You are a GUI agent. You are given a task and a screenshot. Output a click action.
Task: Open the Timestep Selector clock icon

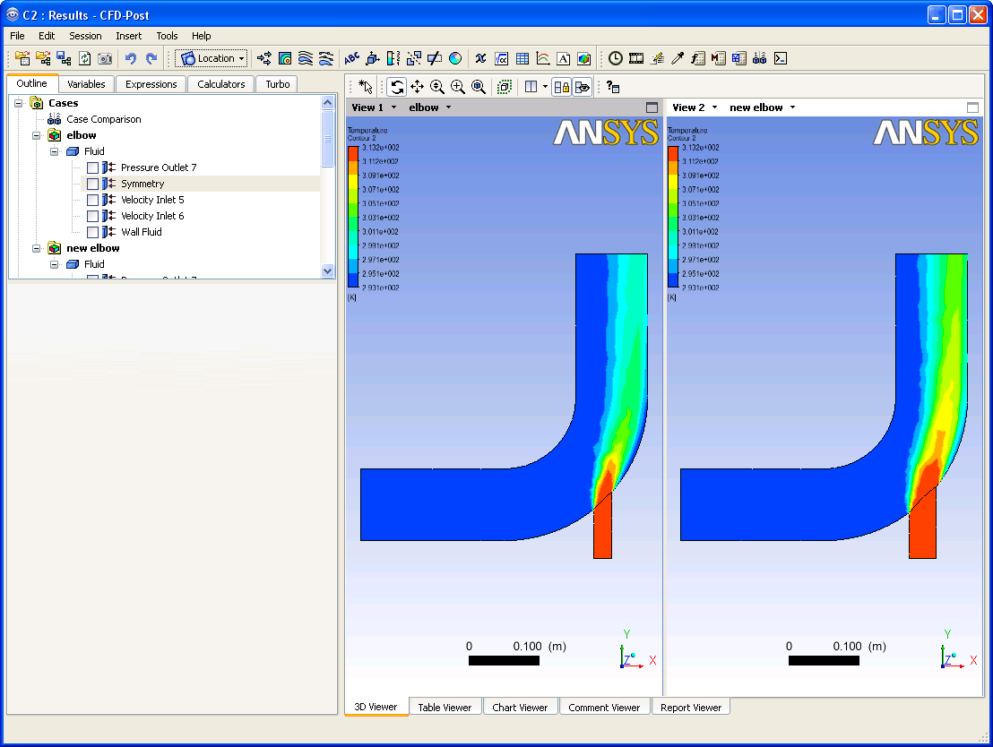point(616,58)
